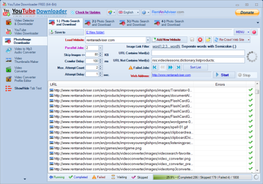Image resolution: width=263 pixels, height=184 pixels.
Task: Expand the tabs overflow arrow
Action: click(258, 22)
